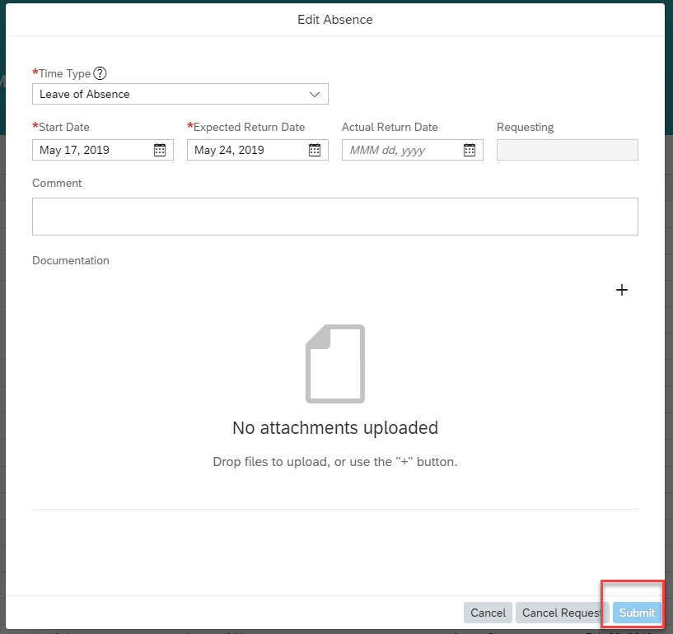Click the Actual Return Date label
This screenshot has width=673, height=634.
pos(390,127)
